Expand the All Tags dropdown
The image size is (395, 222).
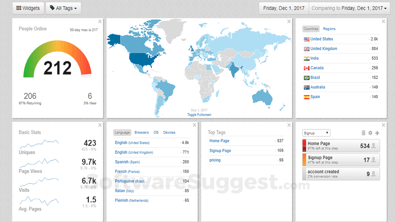[63, 8]
